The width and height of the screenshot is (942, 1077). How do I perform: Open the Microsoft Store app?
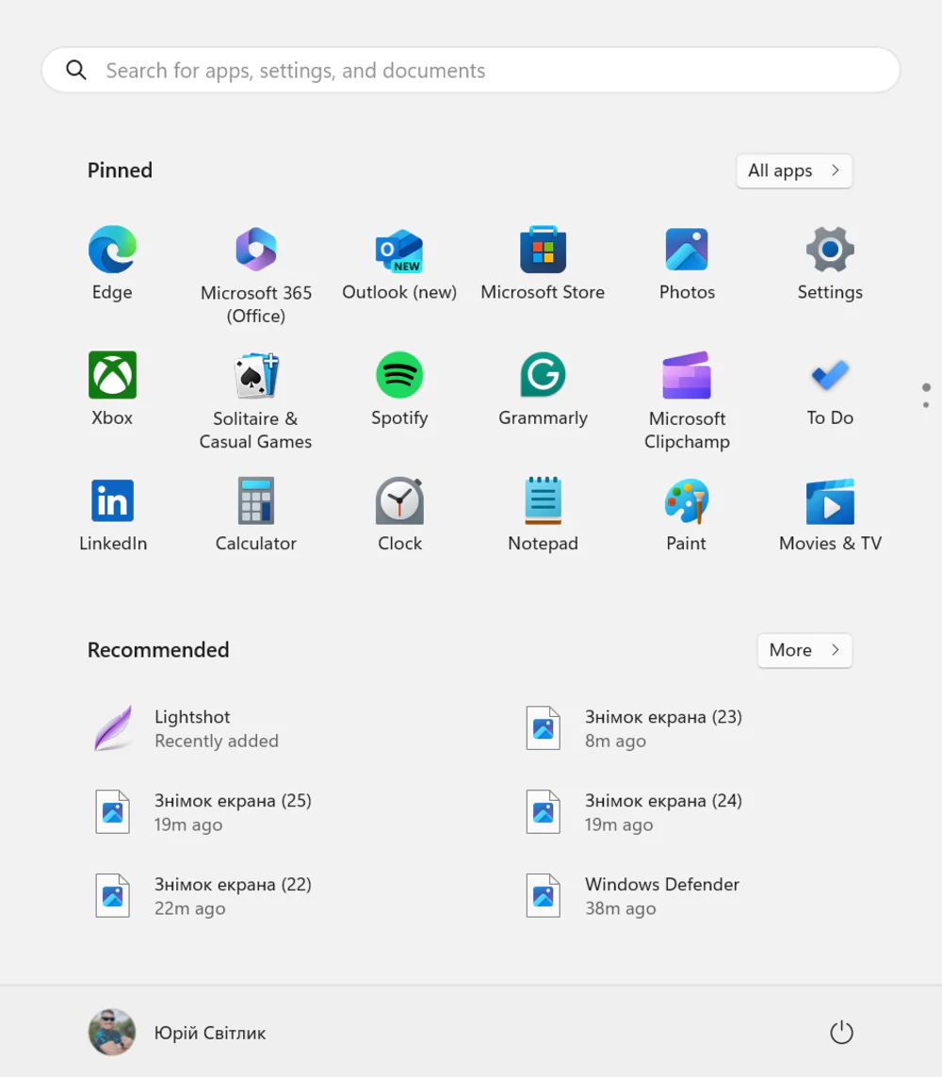click(x=544, y=263)
